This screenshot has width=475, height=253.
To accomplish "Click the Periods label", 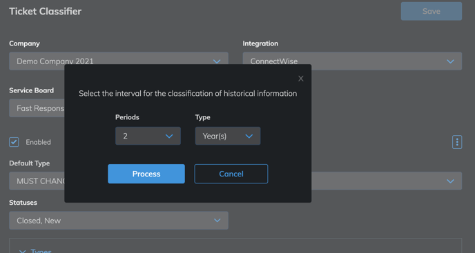I will 127,117.
